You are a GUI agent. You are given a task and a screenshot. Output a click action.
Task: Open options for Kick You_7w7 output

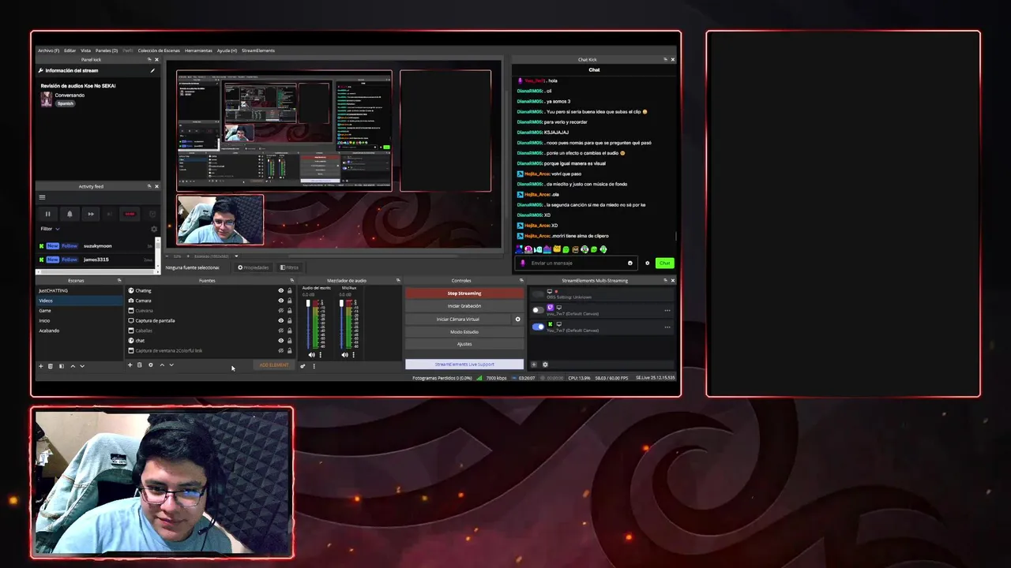pyautogui.click(x=667, y=327)
